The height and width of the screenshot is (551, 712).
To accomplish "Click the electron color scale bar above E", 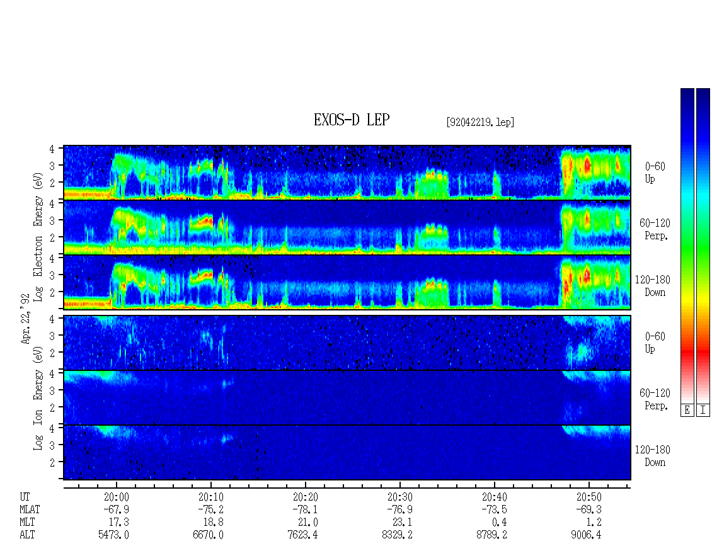I will coord(687,245).
